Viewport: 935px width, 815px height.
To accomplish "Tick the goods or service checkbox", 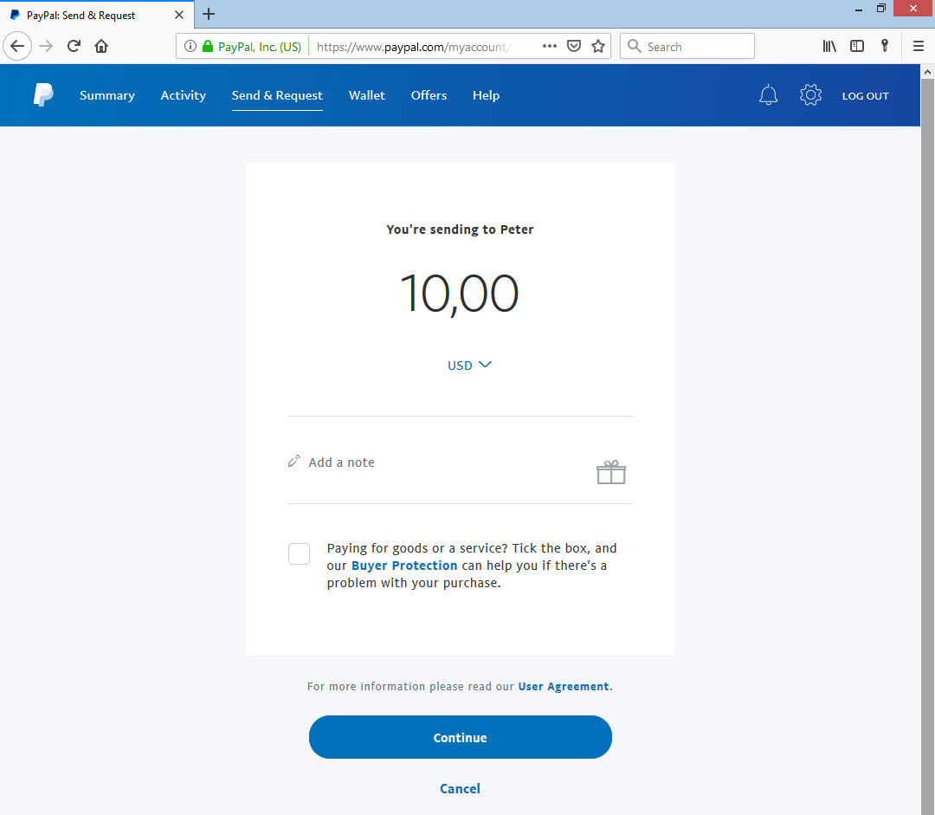I will coord(299,553).
